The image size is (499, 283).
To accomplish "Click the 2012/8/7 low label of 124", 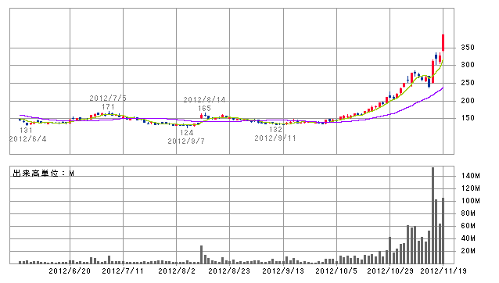I will point(186,133).
